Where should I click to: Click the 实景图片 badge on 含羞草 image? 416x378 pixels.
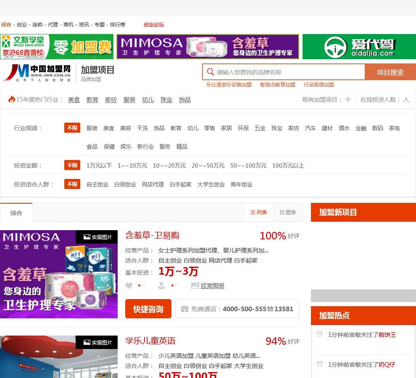coord(97,237)
